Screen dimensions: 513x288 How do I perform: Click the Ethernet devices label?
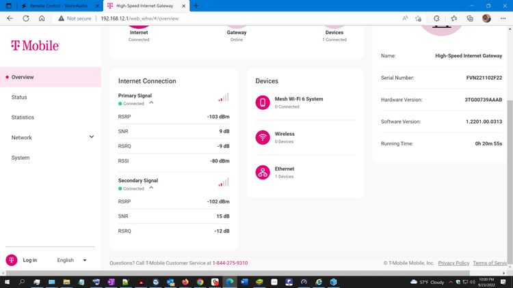[x=285, y=169]
